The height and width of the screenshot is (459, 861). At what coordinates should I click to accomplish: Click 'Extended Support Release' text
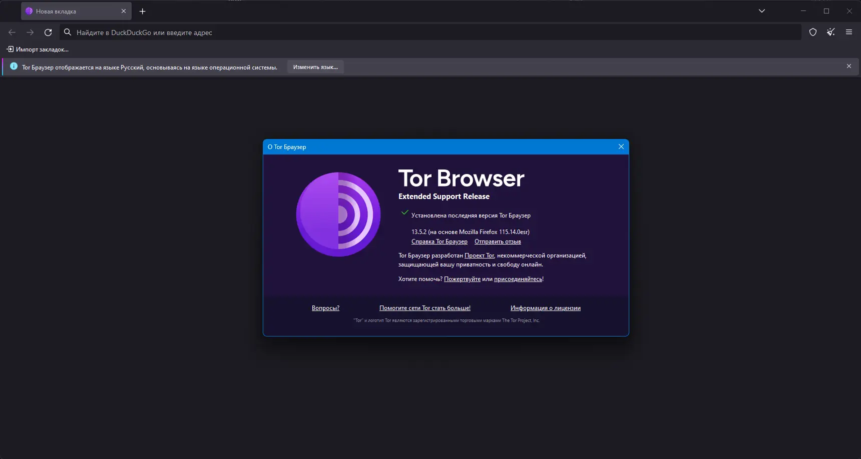[x=444, y=196]
